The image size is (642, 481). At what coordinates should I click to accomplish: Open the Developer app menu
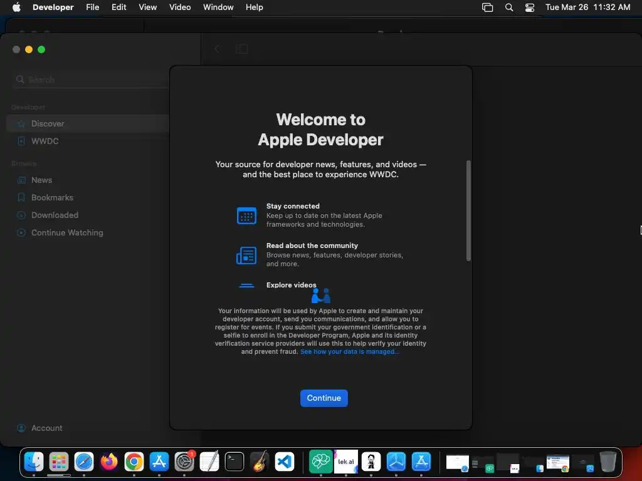(53, 8)
